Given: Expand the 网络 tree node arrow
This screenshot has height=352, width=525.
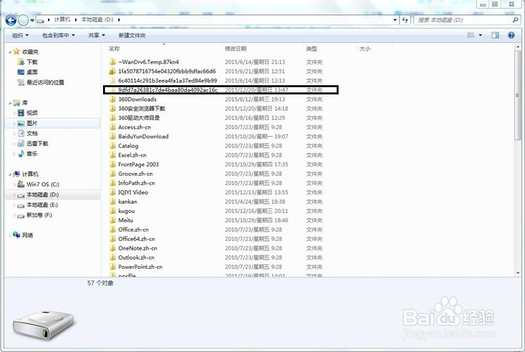Looking at the screenshot, I should pyautogui.click(x=10, y=235).
